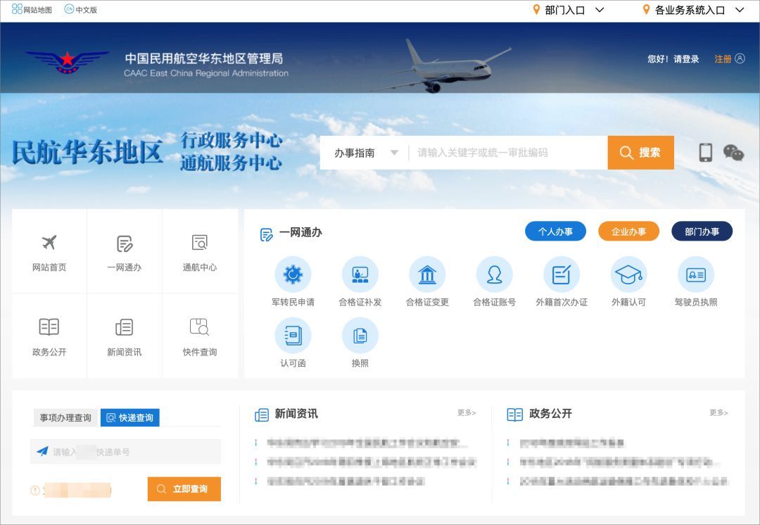The width and height of the screenshot is (760, 525).
Task: Open the 办事指南 search category dropdown
Action: [x=364, y=152]
